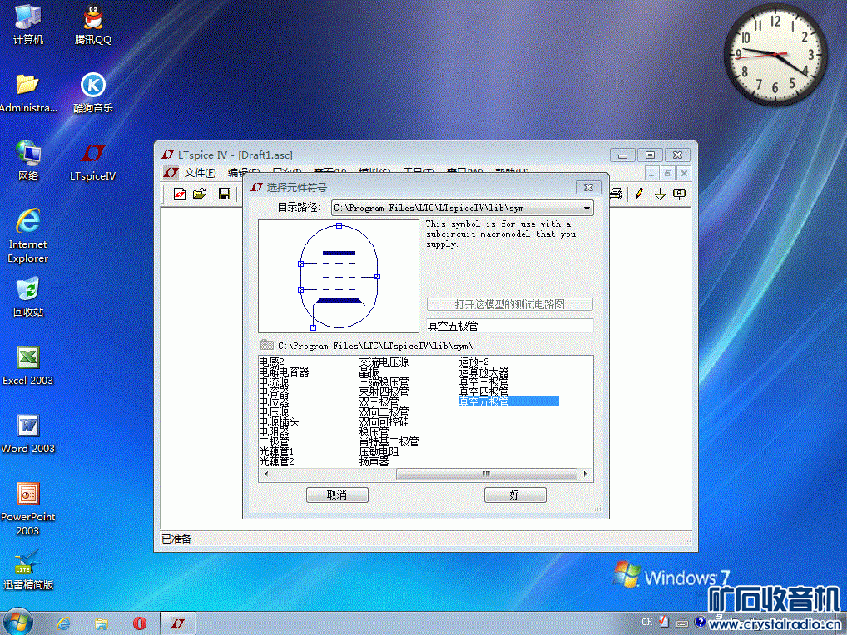Select 电流源 in the symbol list
847x635 pixels.
tap(274, 381)
